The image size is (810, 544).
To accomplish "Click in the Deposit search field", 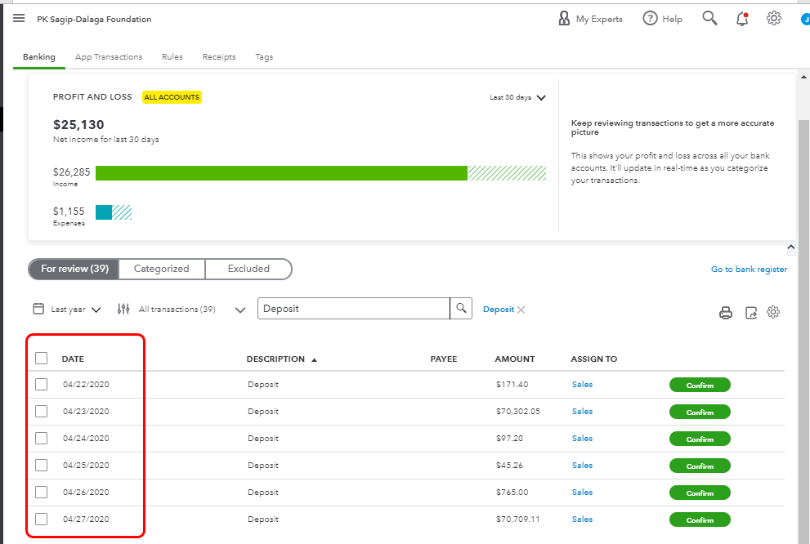I will point(354,309).
